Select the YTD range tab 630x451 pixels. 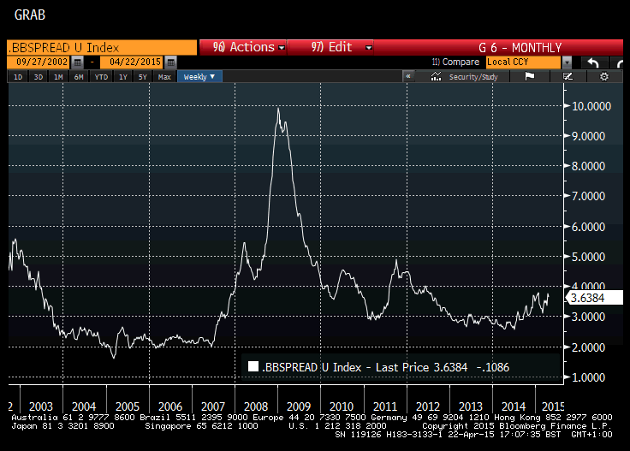[x=101, y=77]
